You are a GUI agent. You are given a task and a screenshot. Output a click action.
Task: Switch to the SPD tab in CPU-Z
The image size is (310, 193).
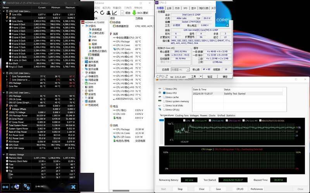185,8
